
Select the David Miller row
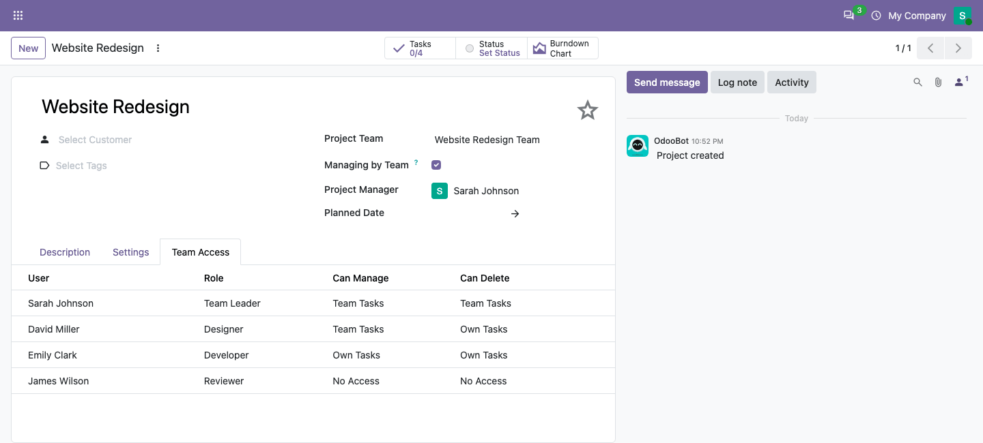(x=313, y=329)
